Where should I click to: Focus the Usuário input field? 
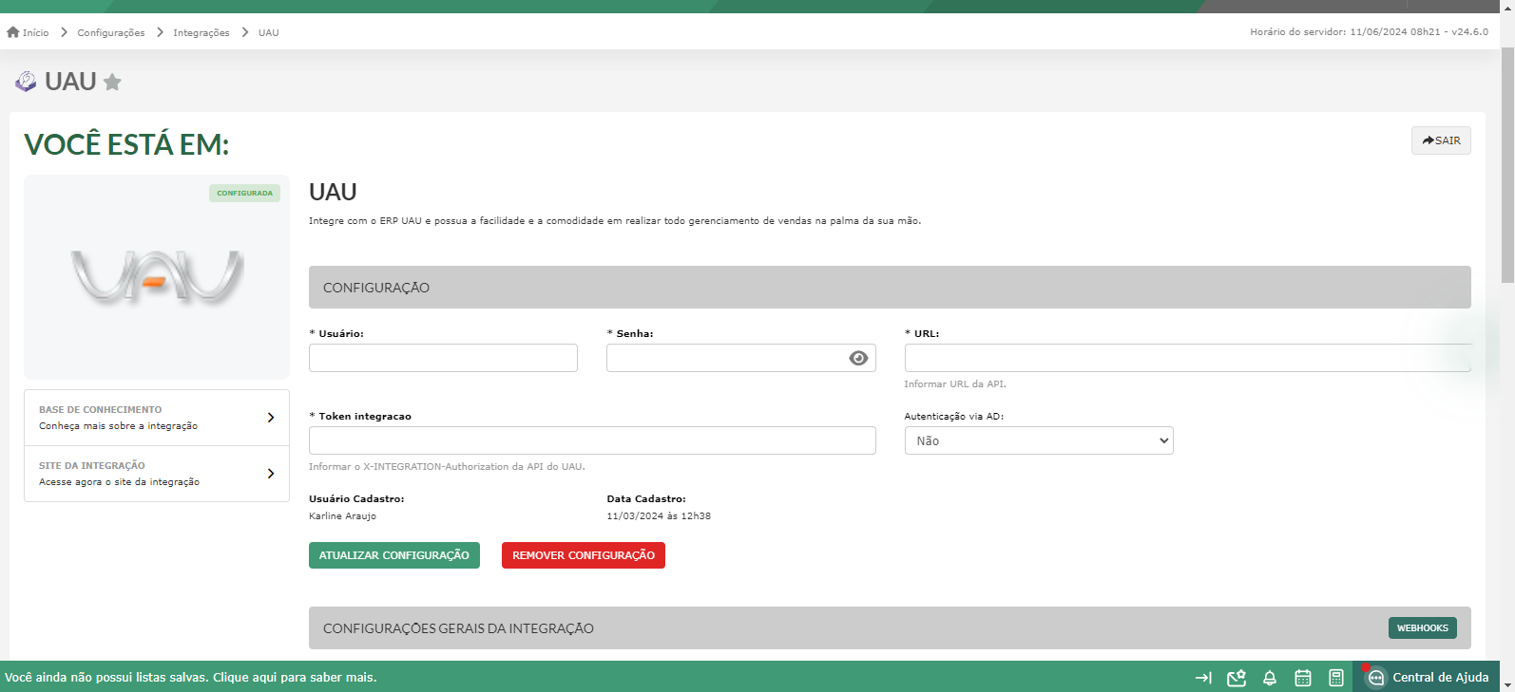[x=443, y=358]
